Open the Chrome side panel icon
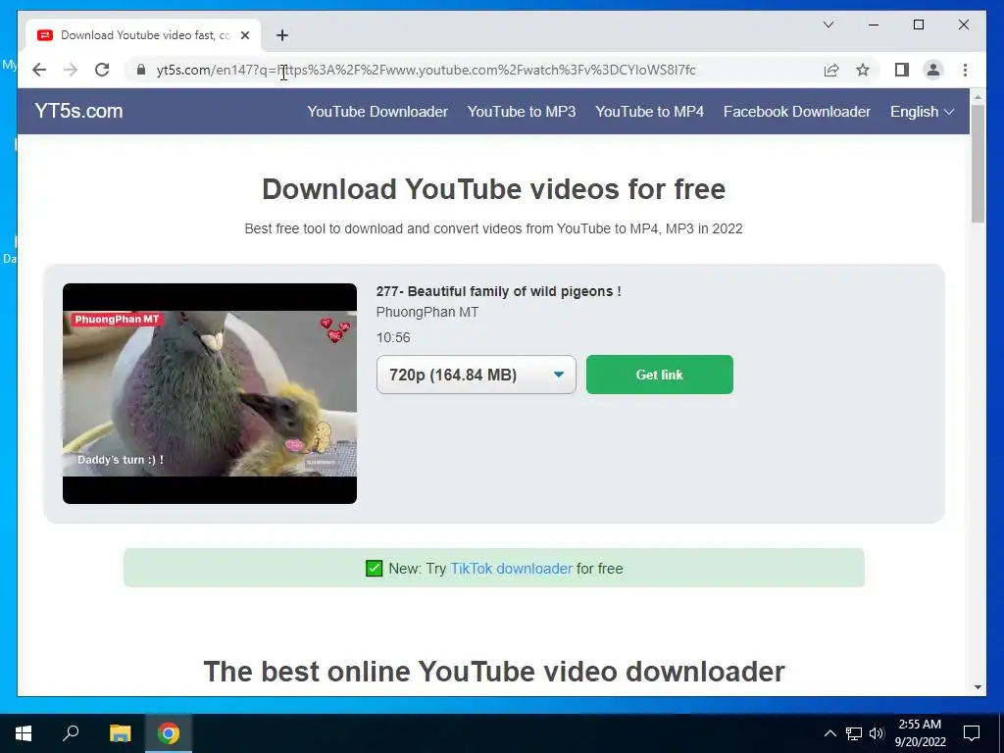This screenshot has width=1004, height=753. pos(902,70)
